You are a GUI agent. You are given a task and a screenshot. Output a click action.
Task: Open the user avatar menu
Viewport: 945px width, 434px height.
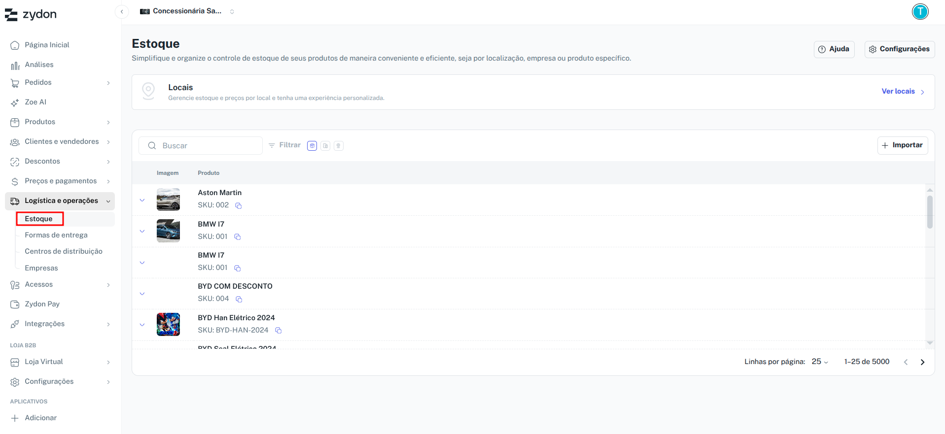coord(920,11)
